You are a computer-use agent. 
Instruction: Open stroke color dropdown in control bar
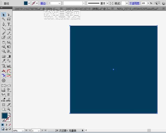pos(37,3)
